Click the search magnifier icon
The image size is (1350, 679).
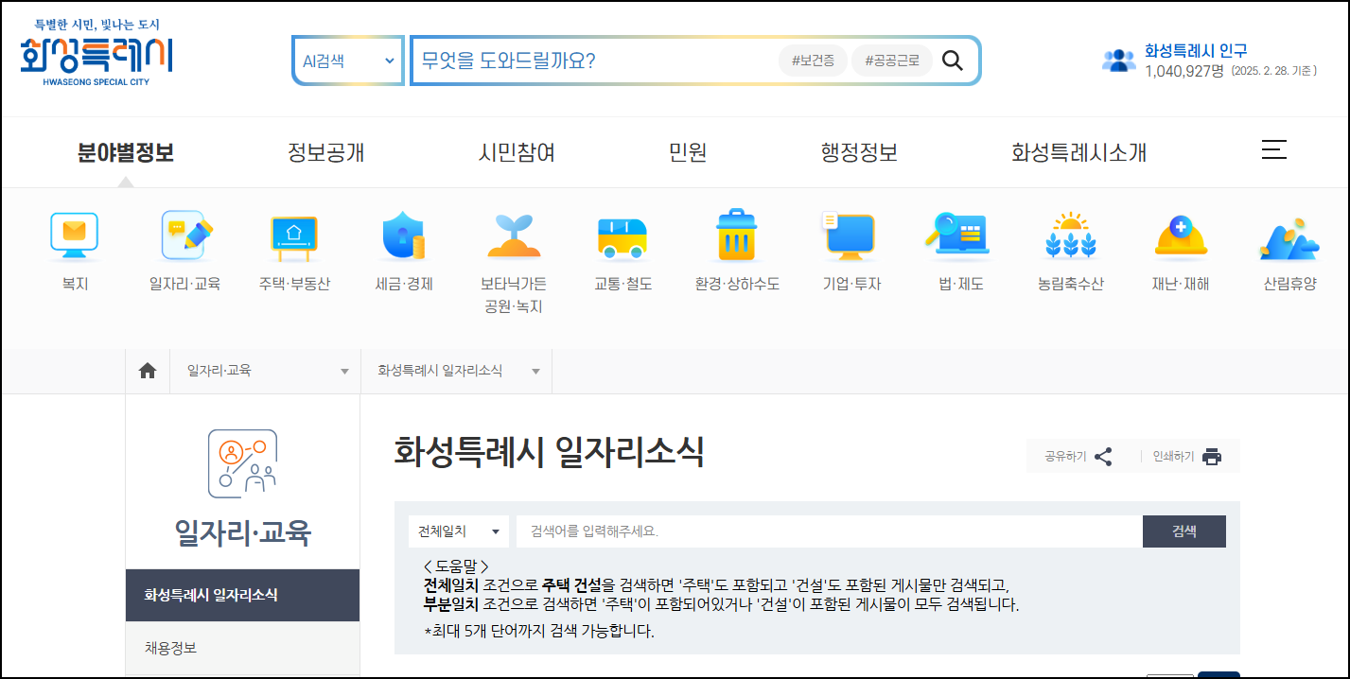[x=953, y=60]
